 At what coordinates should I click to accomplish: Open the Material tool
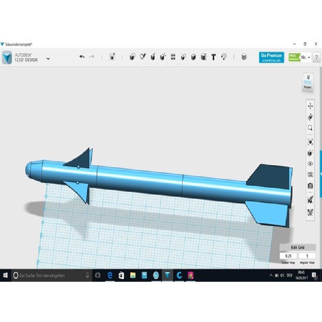tap(244, 57)
